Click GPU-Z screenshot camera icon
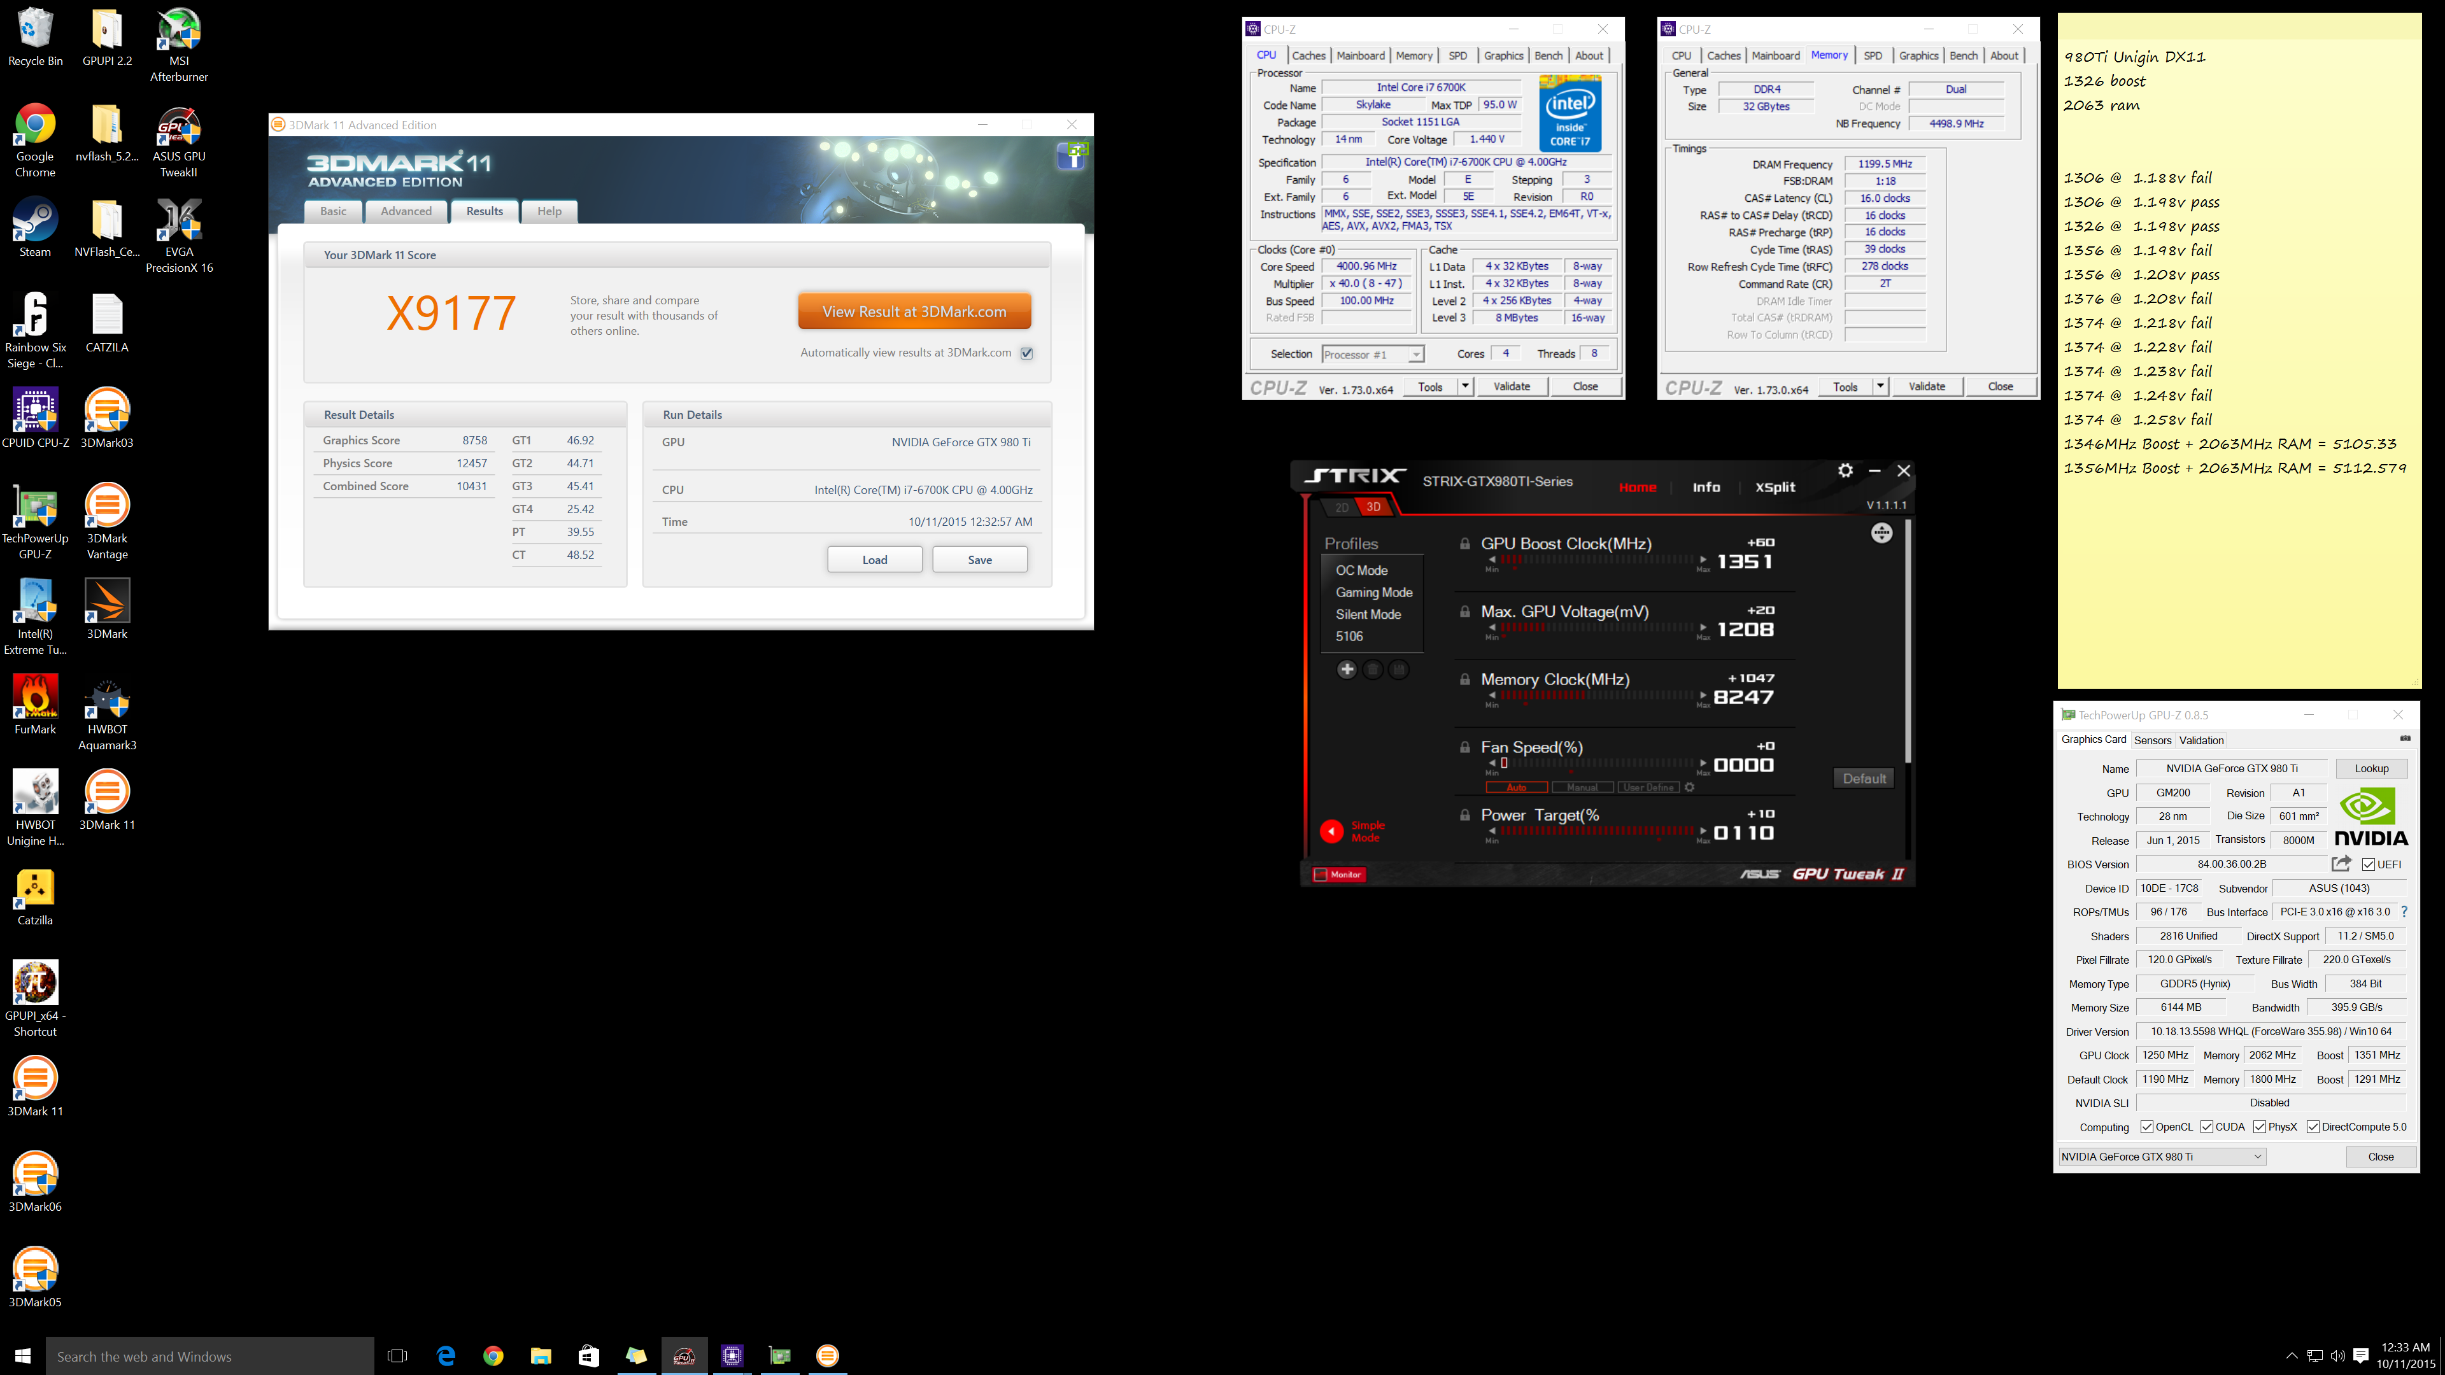This screenshot has height=1375, width=2445. point(2405,738)
